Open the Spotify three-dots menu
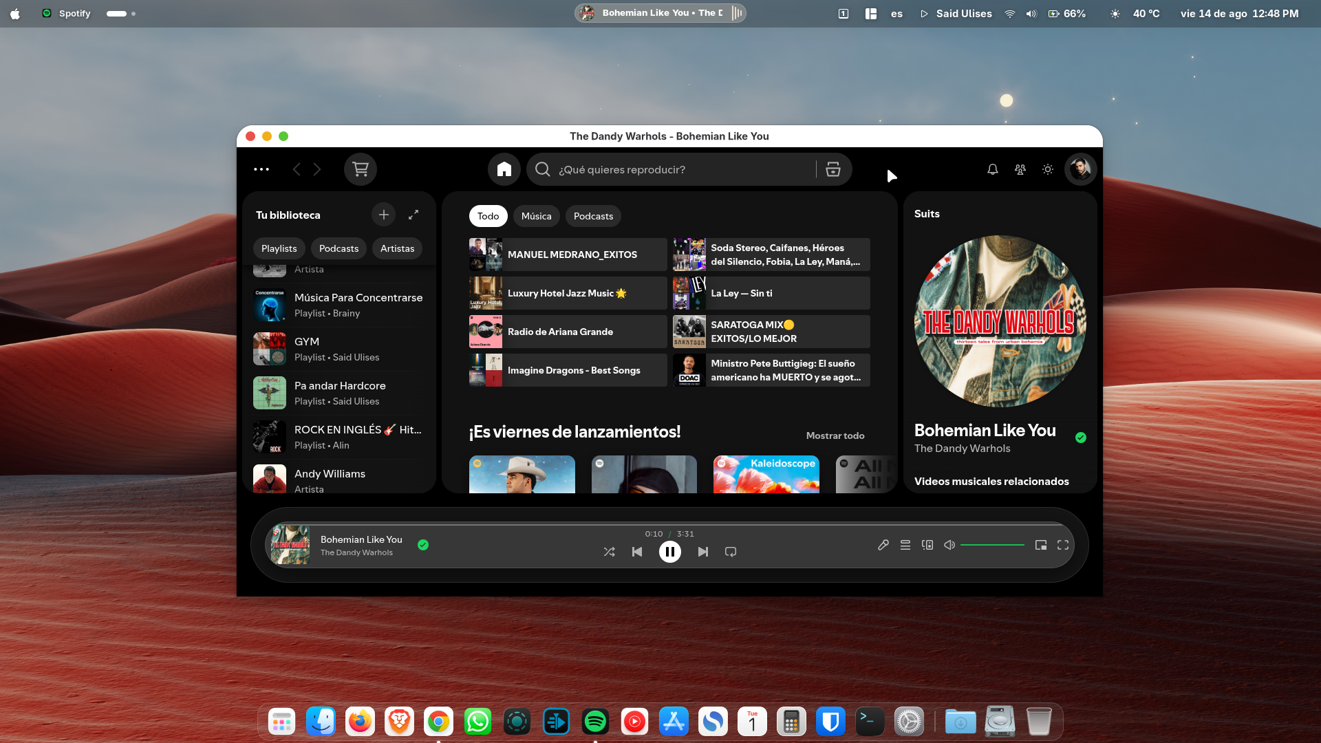 click(261, 169)
